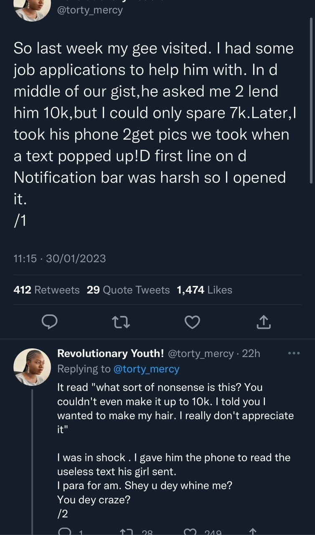Like the main tweet with the heart icon
The height and width of the screenshot is (535, 315).
[192, 322]
